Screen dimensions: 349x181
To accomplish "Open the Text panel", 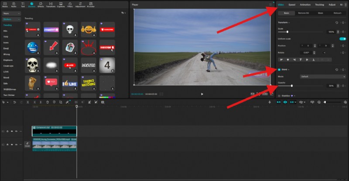I will tap(23, 5).
